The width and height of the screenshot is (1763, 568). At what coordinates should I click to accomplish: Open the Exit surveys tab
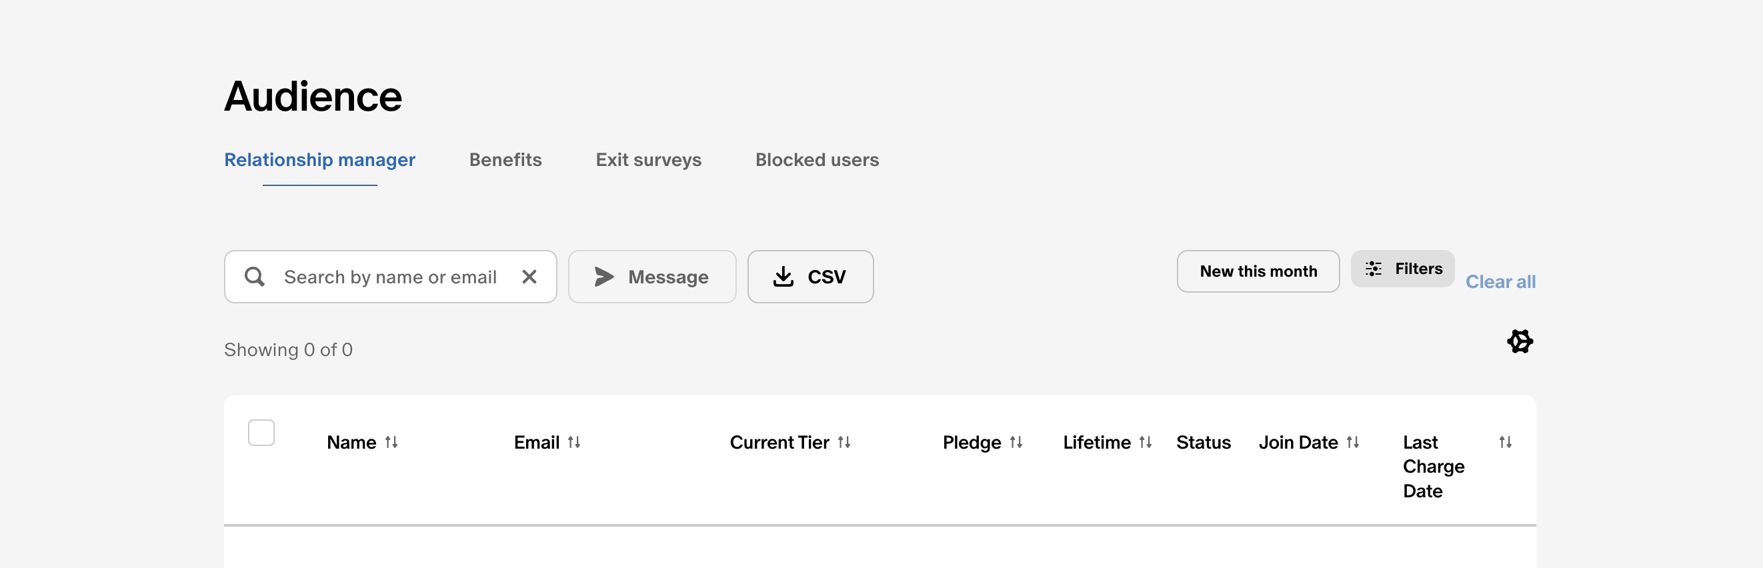click(648, 159)
